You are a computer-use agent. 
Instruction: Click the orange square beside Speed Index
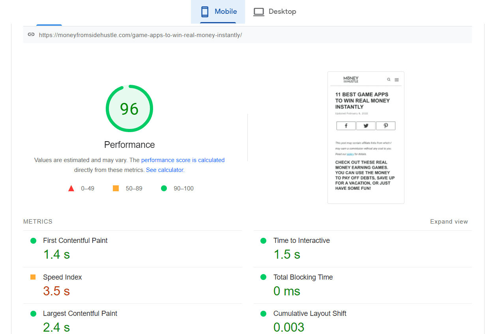tap(34, 277)
